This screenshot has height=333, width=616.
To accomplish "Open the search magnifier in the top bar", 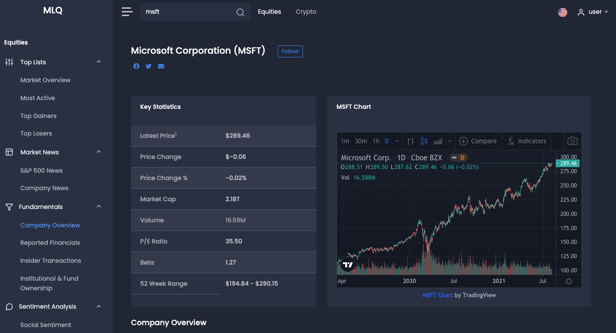I will 240,12.
